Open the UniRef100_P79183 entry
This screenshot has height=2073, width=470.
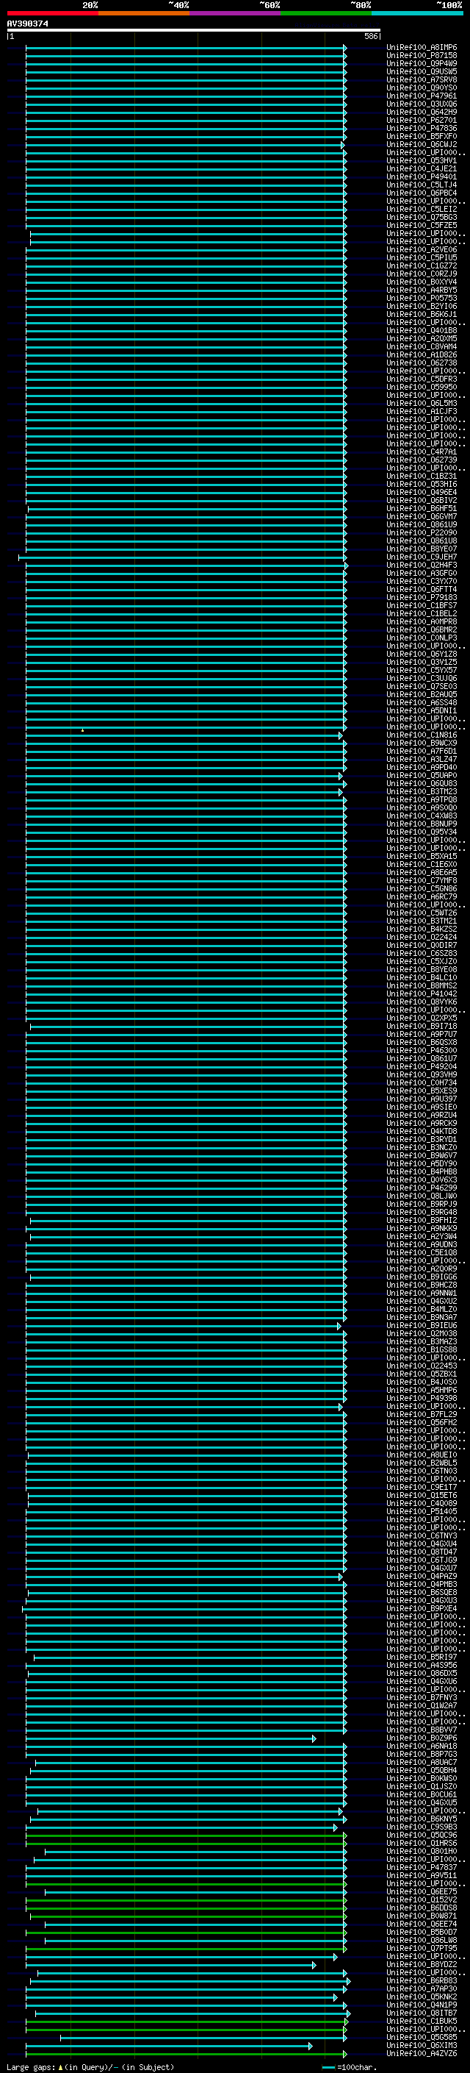(422, 597)
